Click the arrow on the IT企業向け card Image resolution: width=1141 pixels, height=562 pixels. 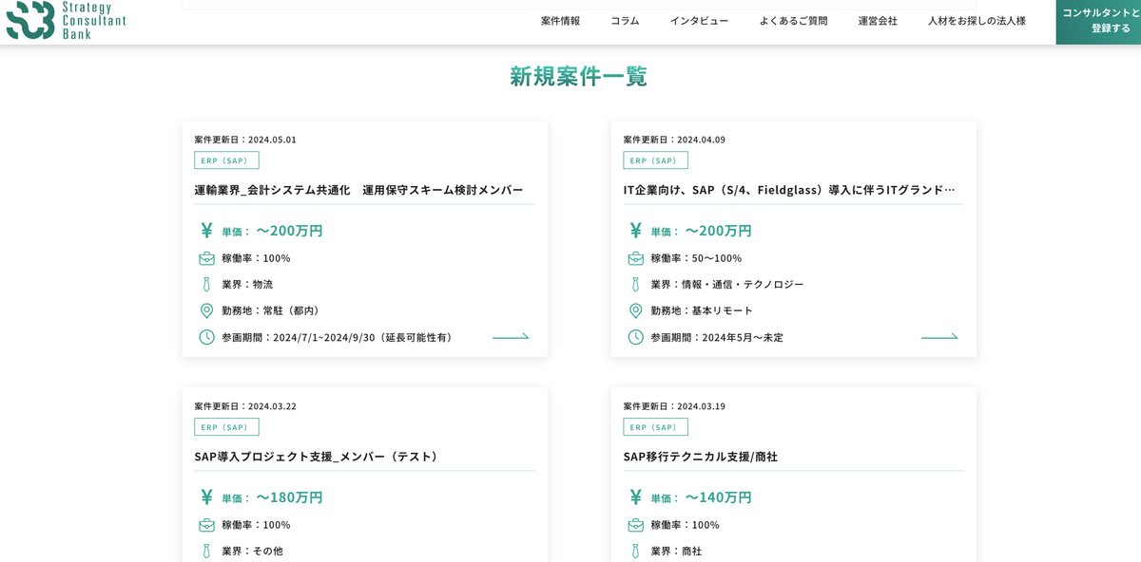point(939,337)
